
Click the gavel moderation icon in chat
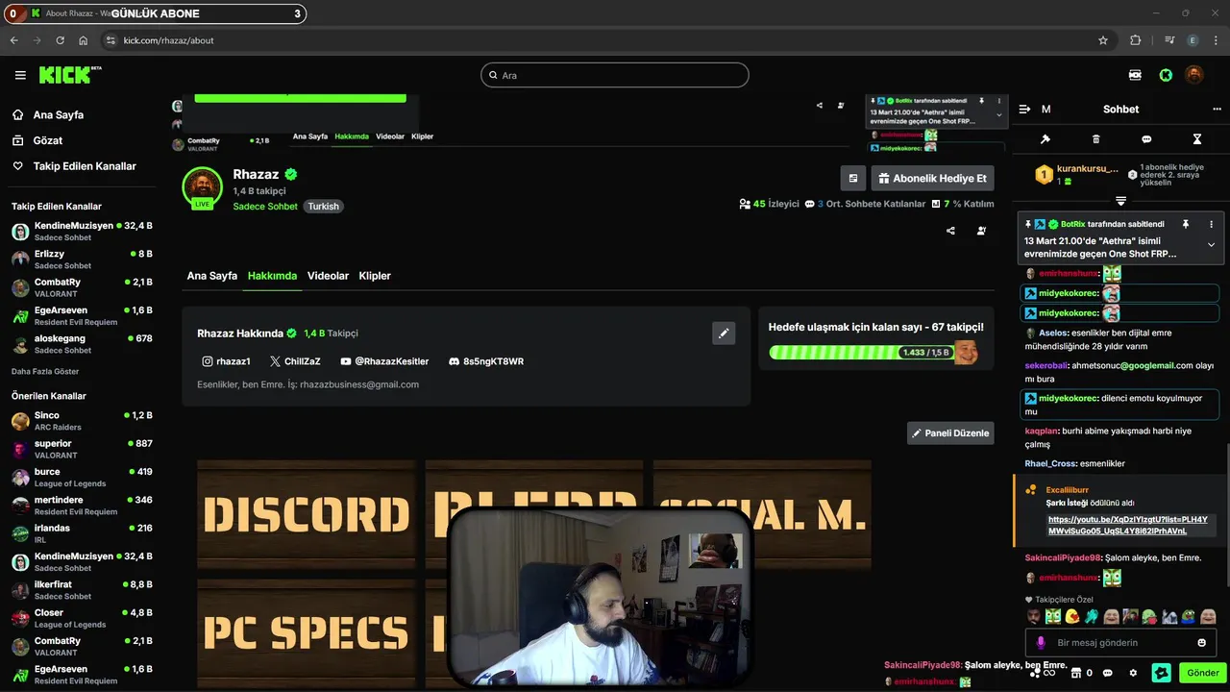click(1045, 139)
